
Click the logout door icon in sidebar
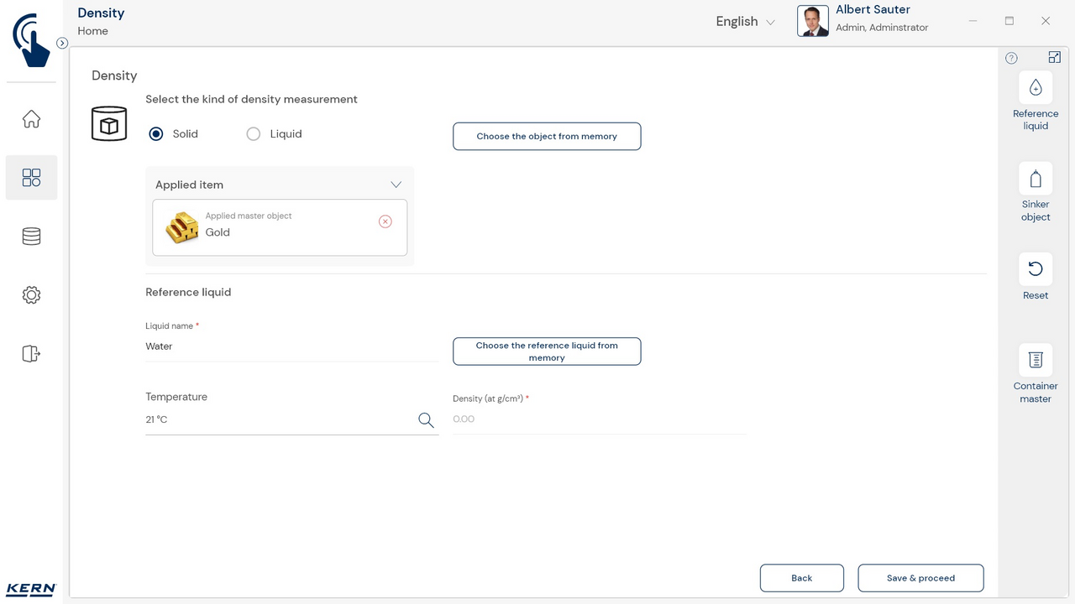pos(31,354)
